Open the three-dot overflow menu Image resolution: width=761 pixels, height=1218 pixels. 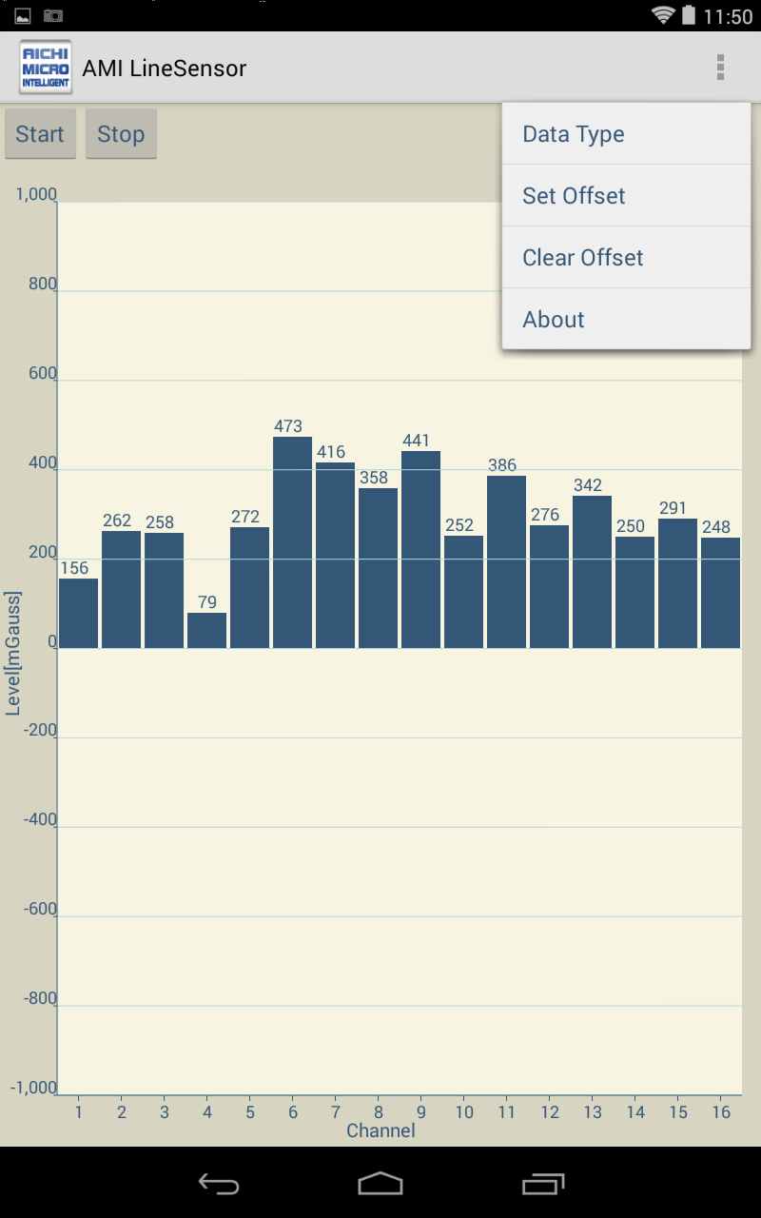tap(720, 68)
